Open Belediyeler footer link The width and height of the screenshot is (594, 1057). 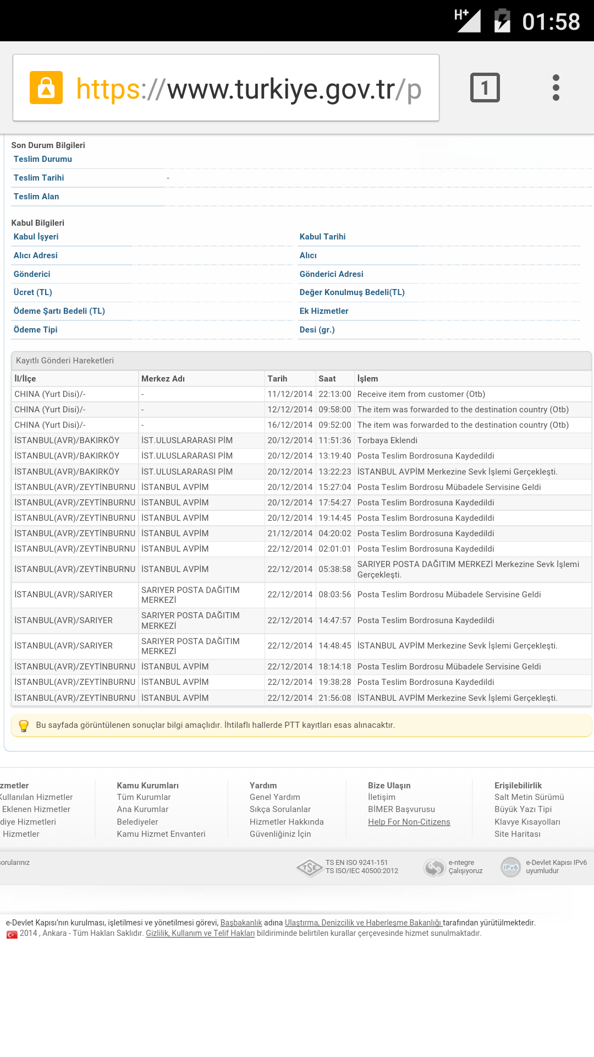[137, 822]
